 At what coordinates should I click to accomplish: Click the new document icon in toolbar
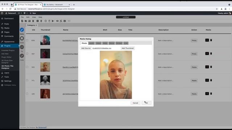point(22,21)
